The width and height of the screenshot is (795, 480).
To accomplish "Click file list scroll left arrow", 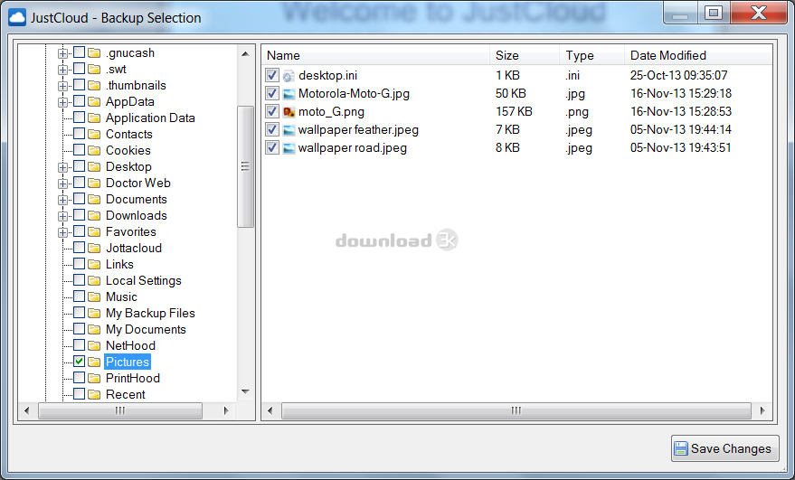I will pos(270,410).
